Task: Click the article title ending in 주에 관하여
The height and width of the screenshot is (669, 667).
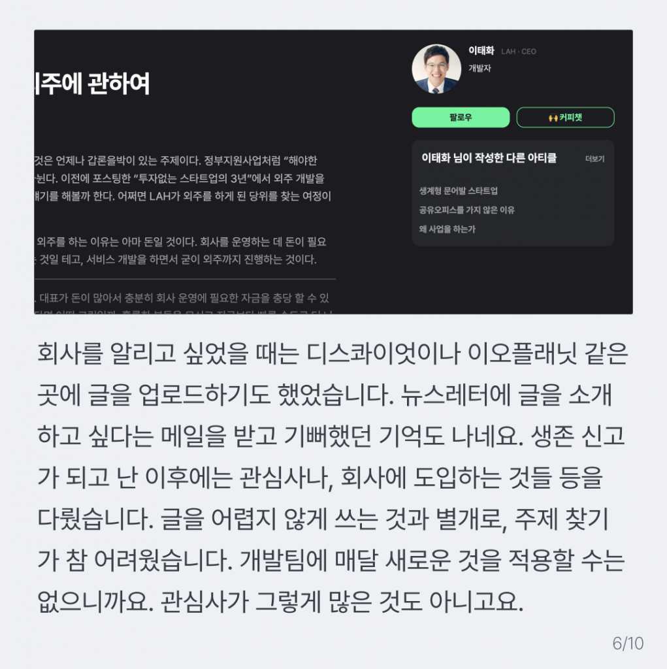Action: click(x=92, y=84)
